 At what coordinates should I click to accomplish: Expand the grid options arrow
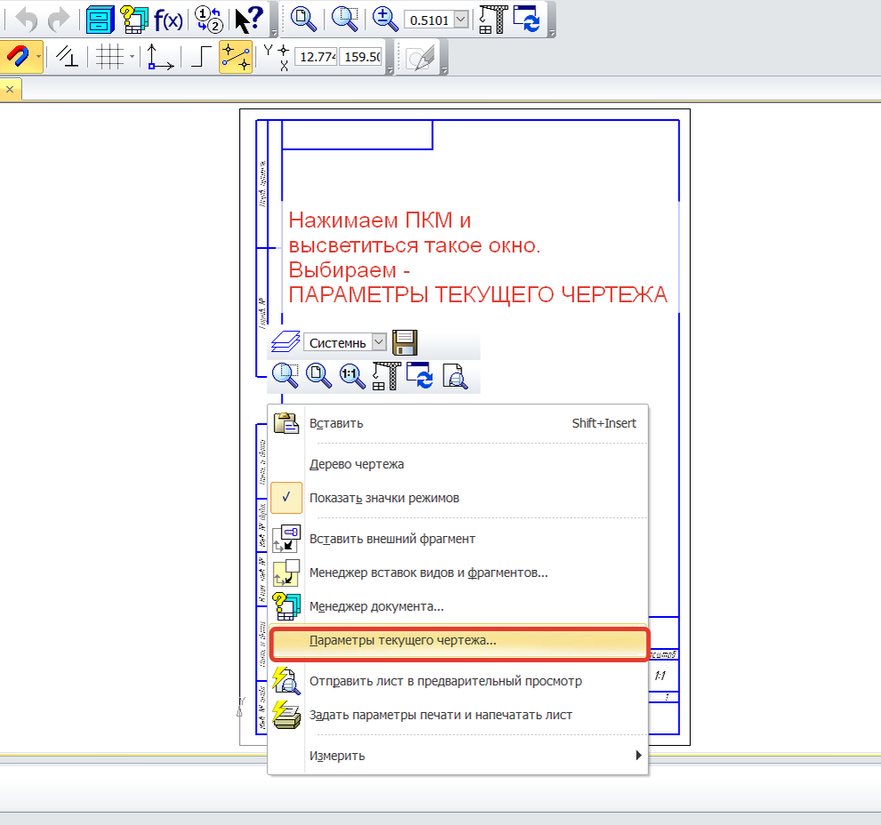(x=132, y=57)
